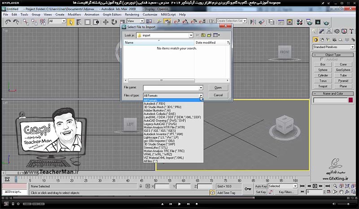Click the GeoSphere primitive button
Image resolution: width=359 pixels, height=209 pixels.
343,70
